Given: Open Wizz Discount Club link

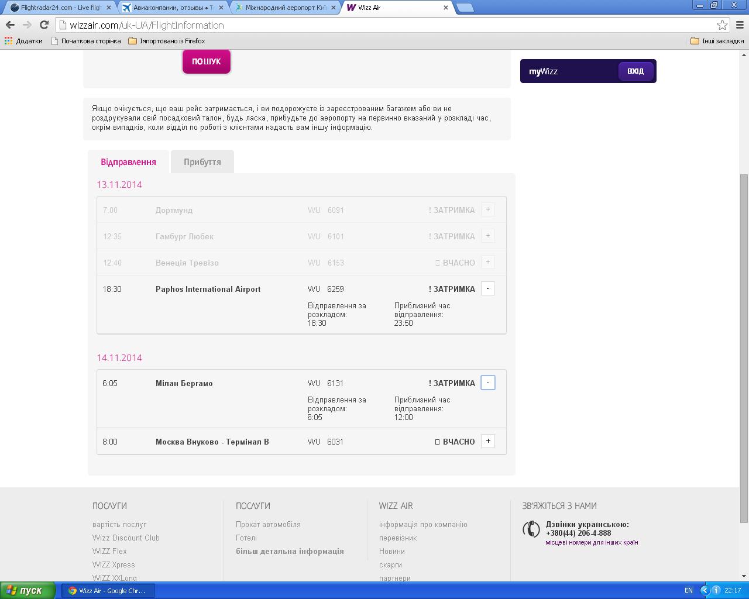Looking at the screenshot, I should (126, 538).
